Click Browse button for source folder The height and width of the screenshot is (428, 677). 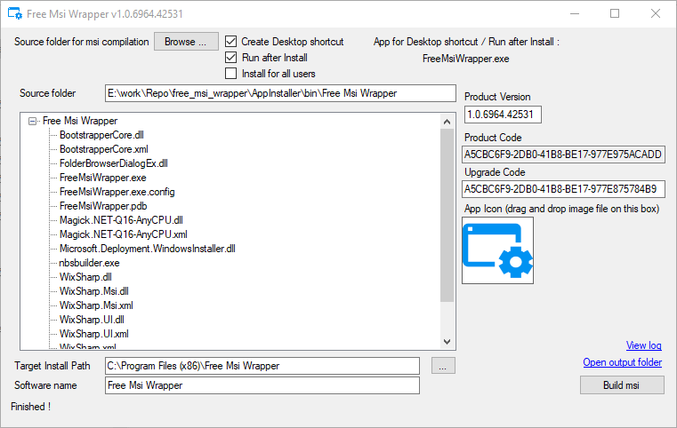tap(186, 42)
